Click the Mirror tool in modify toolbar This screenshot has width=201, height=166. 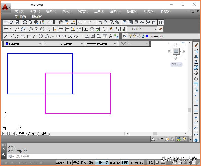tap(196, 56)
